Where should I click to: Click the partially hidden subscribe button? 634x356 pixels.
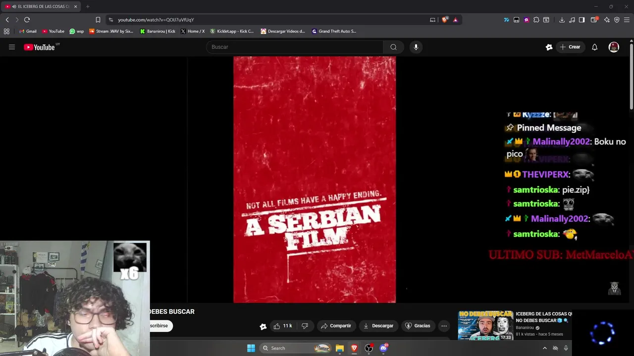click(161, 326)
